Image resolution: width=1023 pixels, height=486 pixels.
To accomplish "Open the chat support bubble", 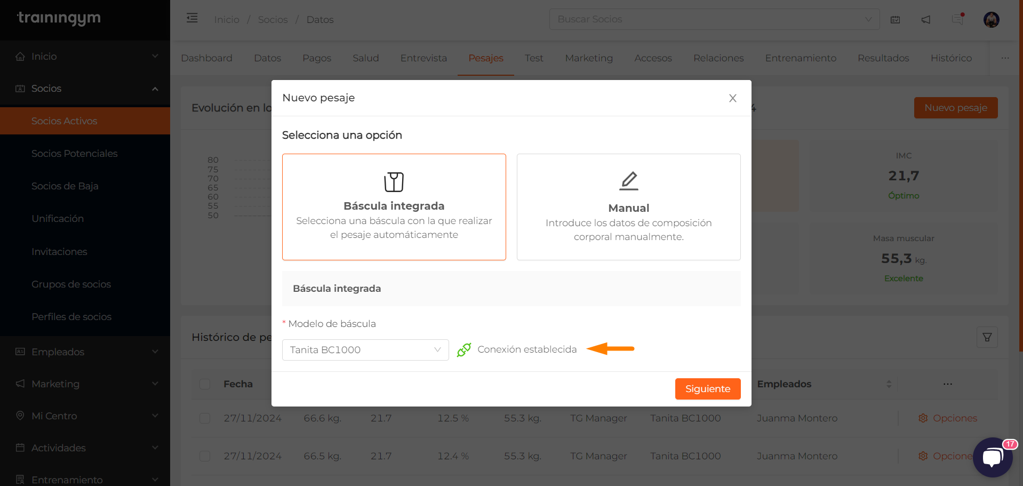I will click(x=993, y=457).
